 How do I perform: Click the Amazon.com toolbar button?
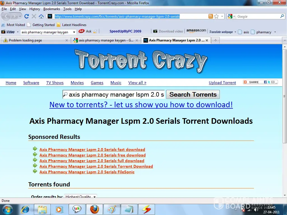196,31
